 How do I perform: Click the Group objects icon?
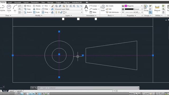(x=146, y=8)
